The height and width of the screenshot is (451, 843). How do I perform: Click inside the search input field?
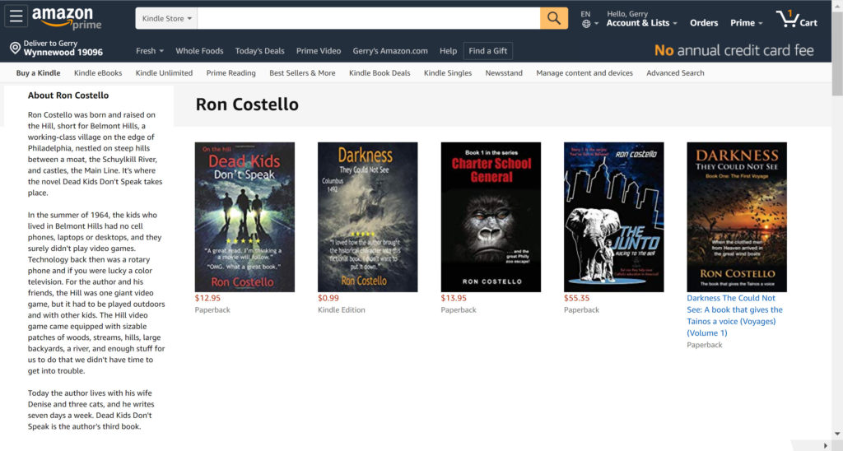(x=369, y=18)
